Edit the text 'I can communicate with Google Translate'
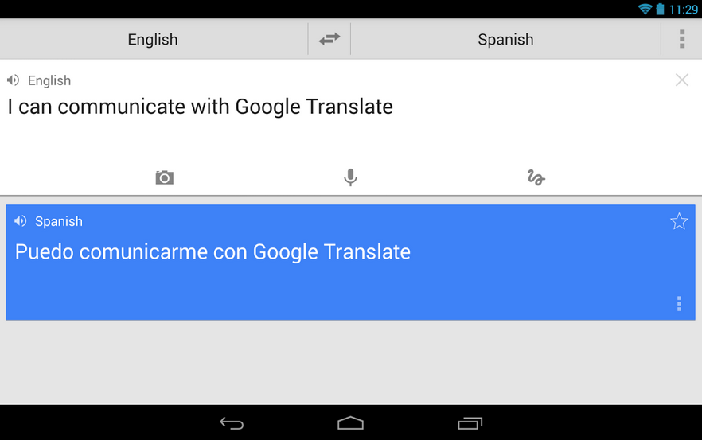This screenshot has height=440, width=702. pyautogui.click(x=201, y=107)
